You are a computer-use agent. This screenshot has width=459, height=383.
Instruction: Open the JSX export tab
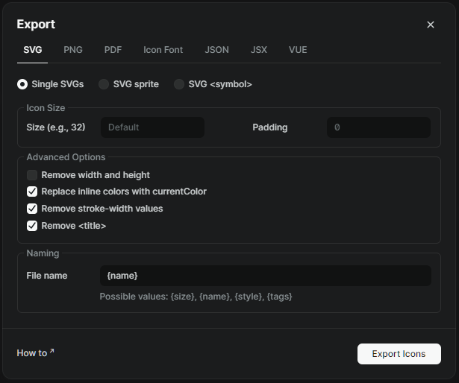click(259, 50)
